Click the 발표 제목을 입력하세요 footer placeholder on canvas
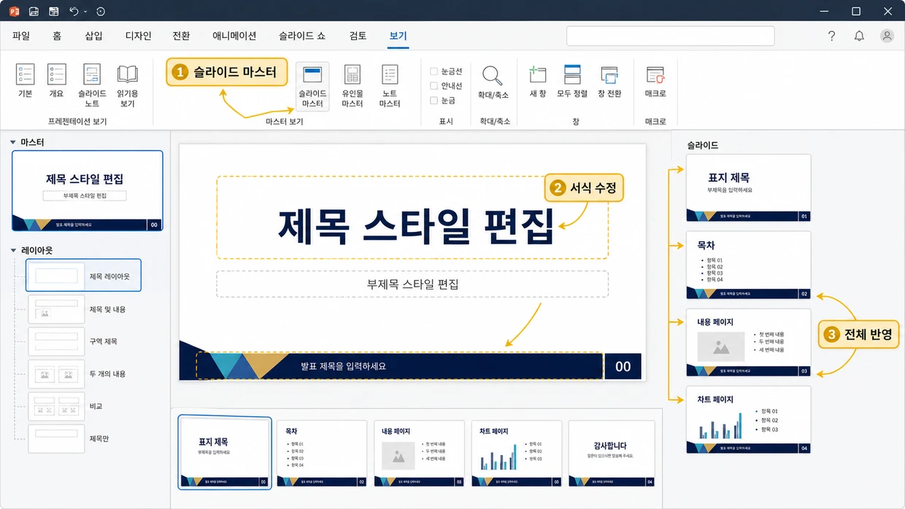Viewport: 905px width, 509px height. tap(400, 365)
